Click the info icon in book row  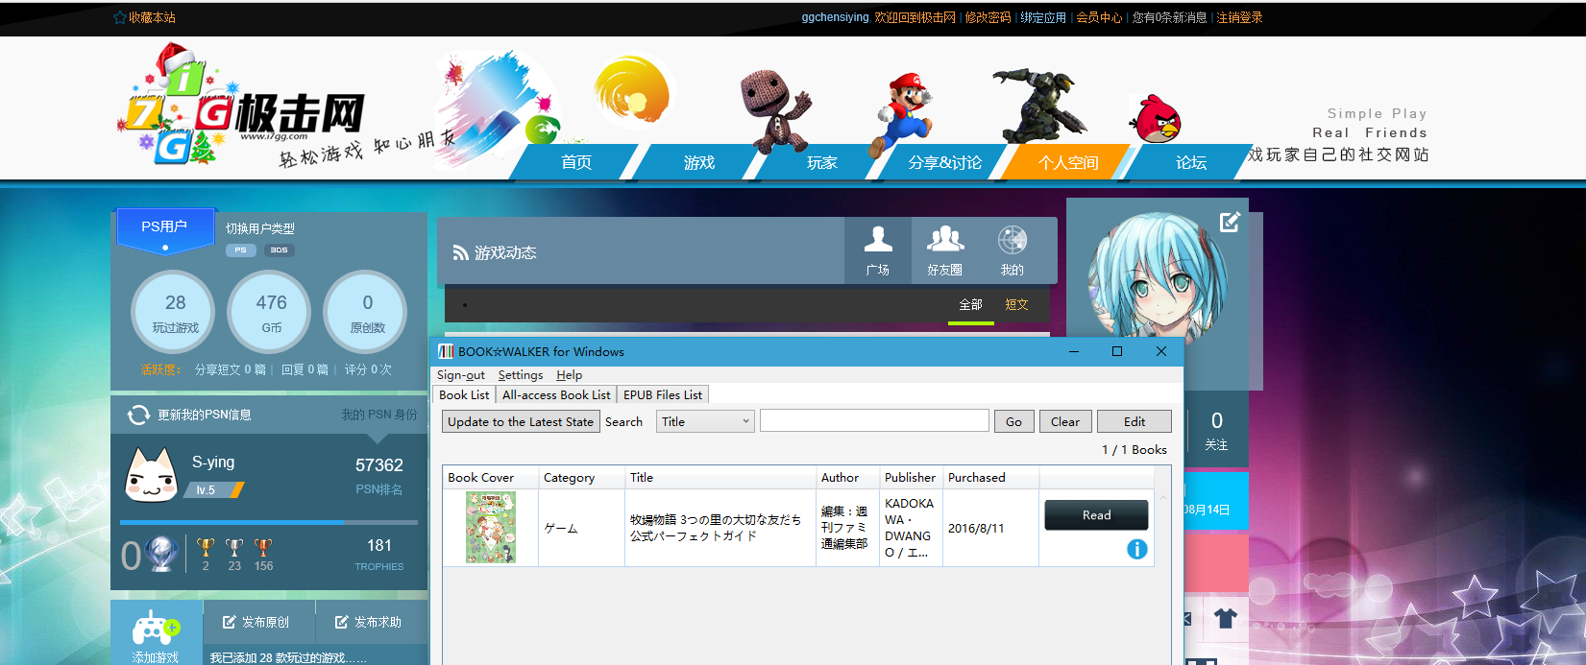[1136, 549]
